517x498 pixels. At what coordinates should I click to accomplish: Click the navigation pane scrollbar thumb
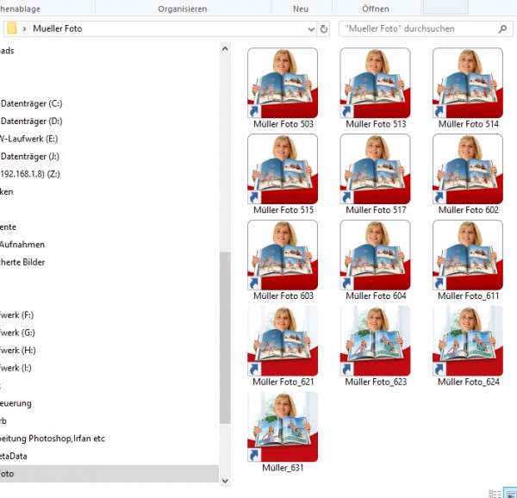tap(225, 336)
